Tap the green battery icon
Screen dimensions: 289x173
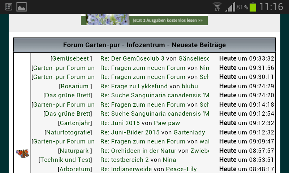point(253,7)
